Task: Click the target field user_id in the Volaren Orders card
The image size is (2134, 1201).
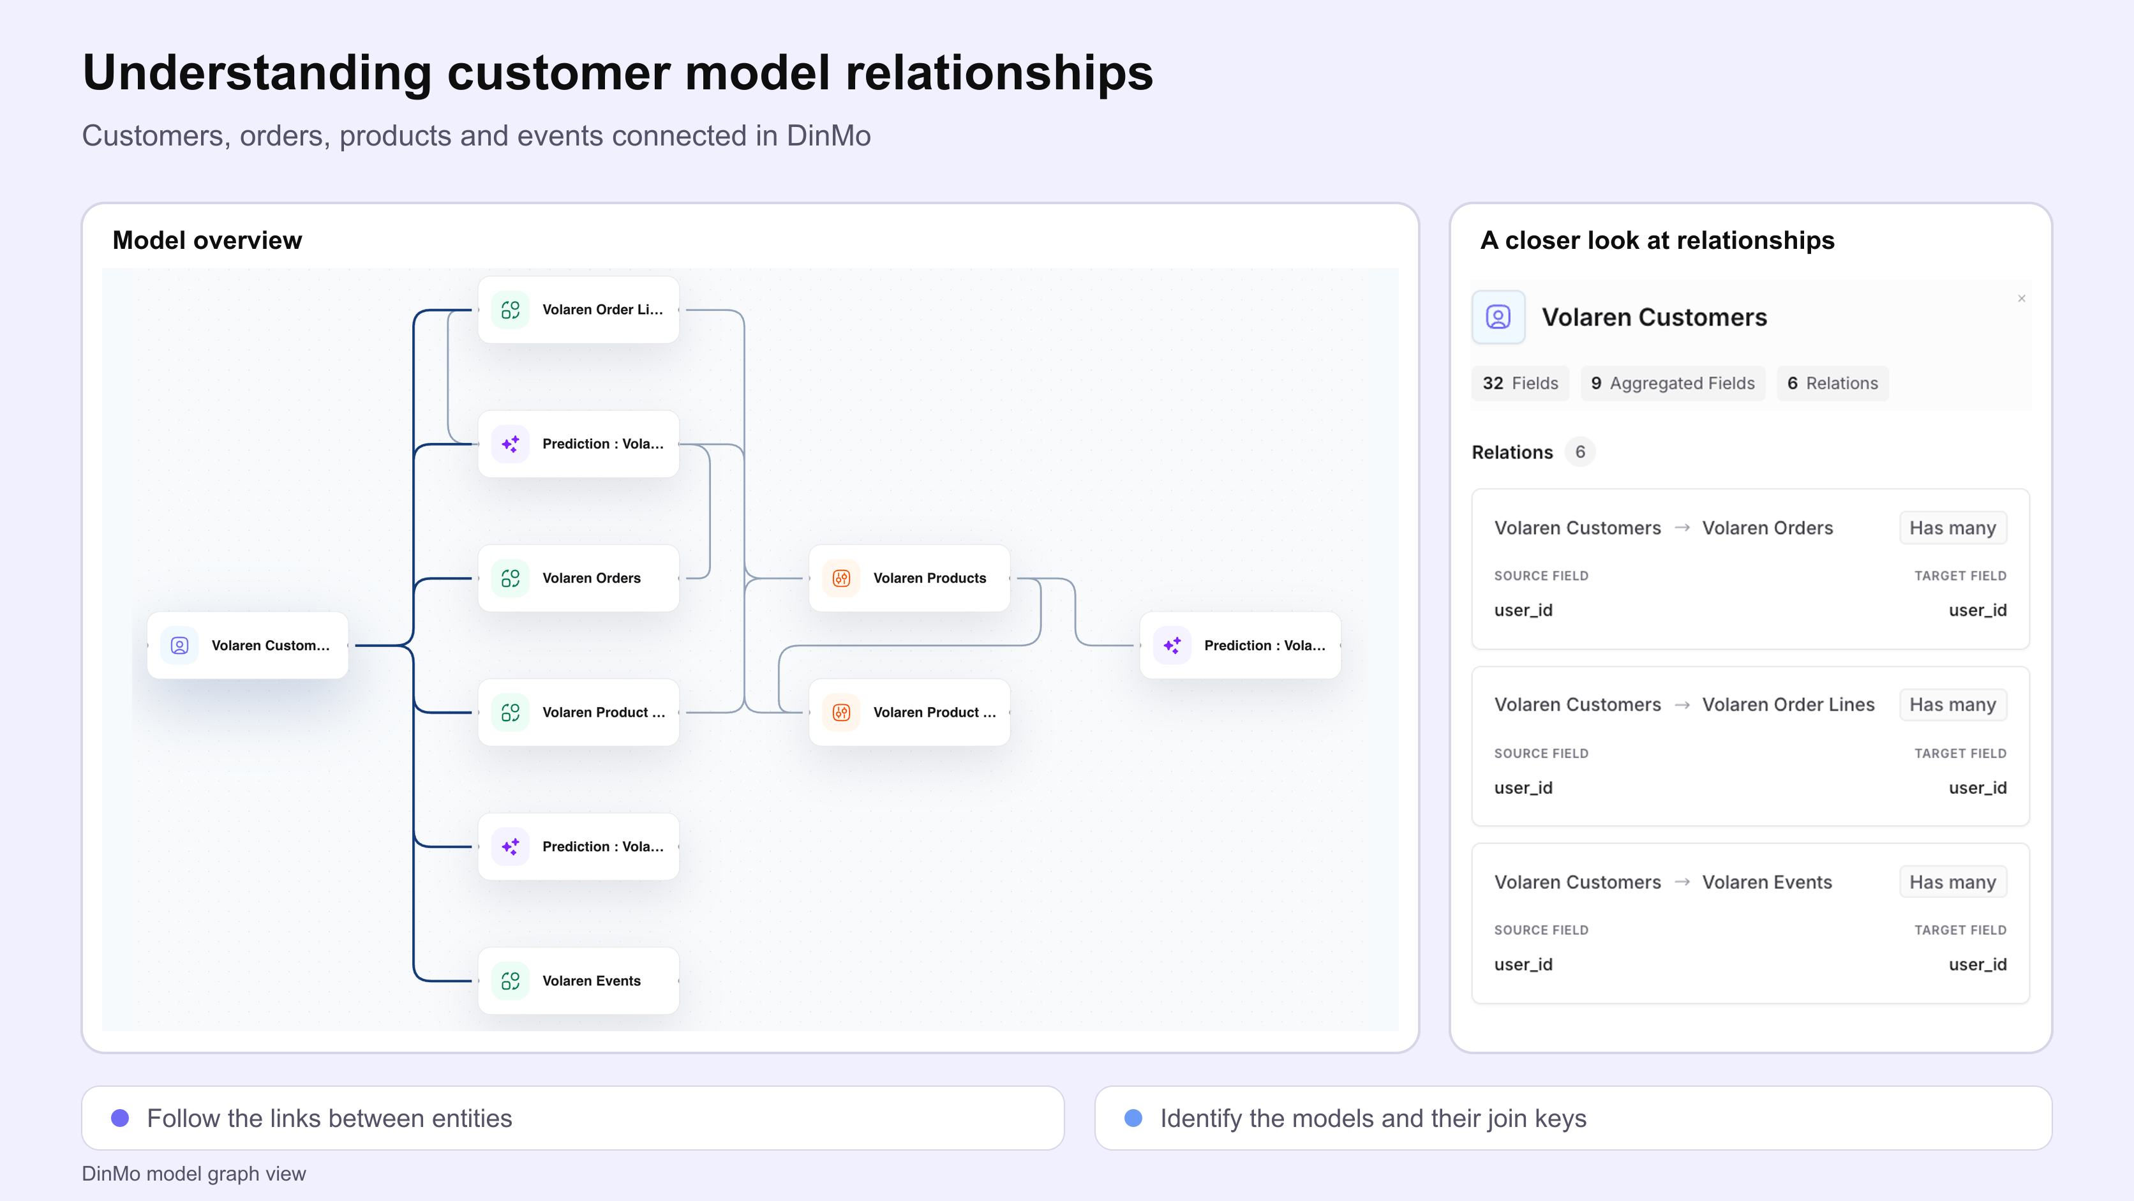Action: click(1978, 611)
